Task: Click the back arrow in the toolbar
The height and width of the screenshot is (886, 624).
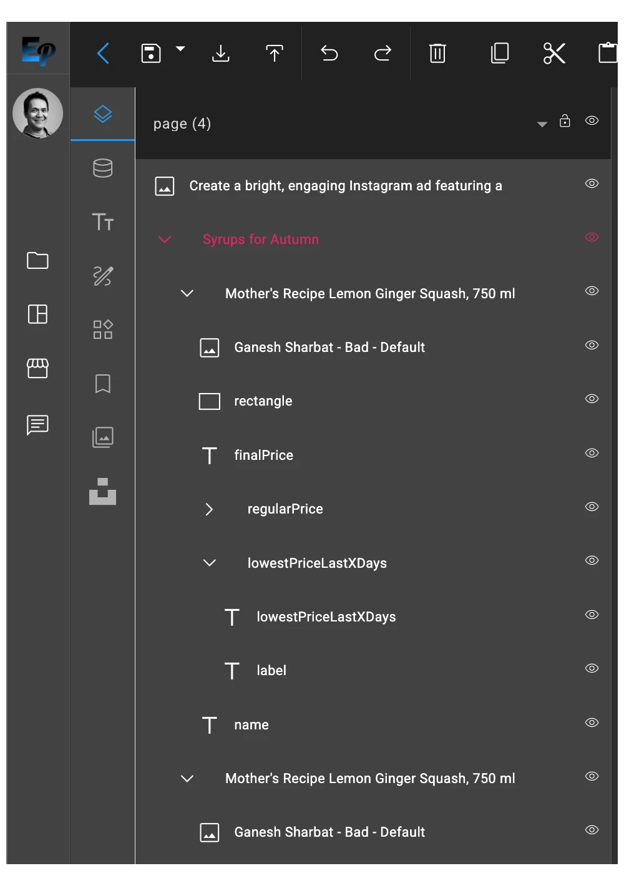Action: (104, 54)
